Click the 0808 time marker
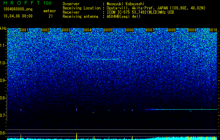This screenshot has height=140, width=220. tap(171, 30)
